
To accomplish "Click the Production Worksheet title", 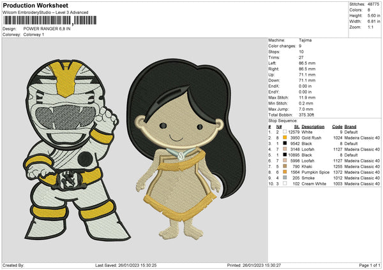I will pos(36,5).
